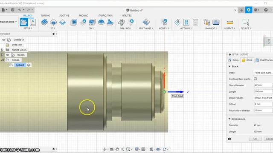Collapse the Dimensions section

pyautogui.click(x=229, y=119)
